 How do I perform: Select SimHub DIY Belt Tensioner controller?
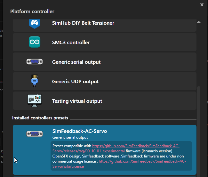[x=83, y=23]
